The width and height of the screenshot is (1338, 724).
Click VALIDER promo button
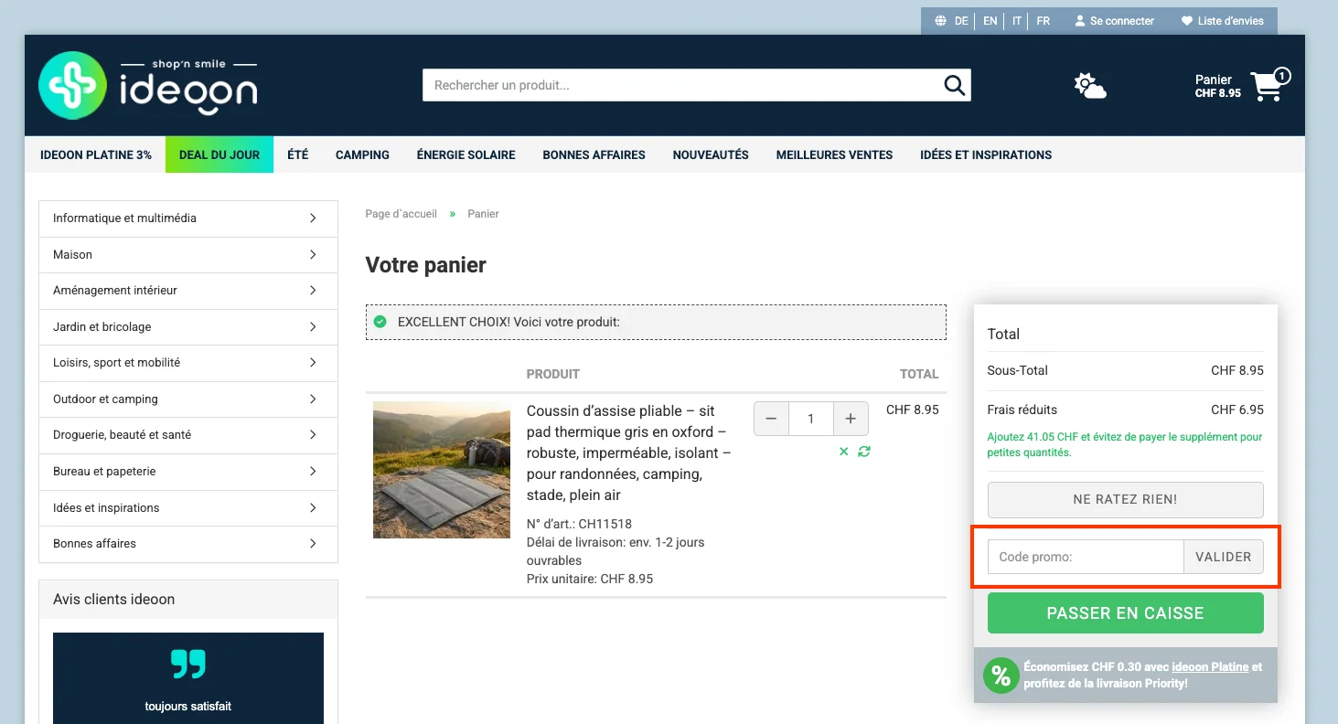[x=1224, y=557]
